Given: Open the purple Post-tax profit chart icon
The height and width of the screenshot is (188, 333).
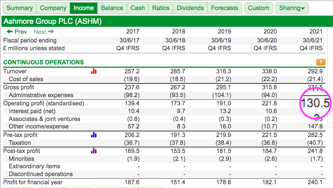Looking at the screenshot, I should (x=93, y=151).
